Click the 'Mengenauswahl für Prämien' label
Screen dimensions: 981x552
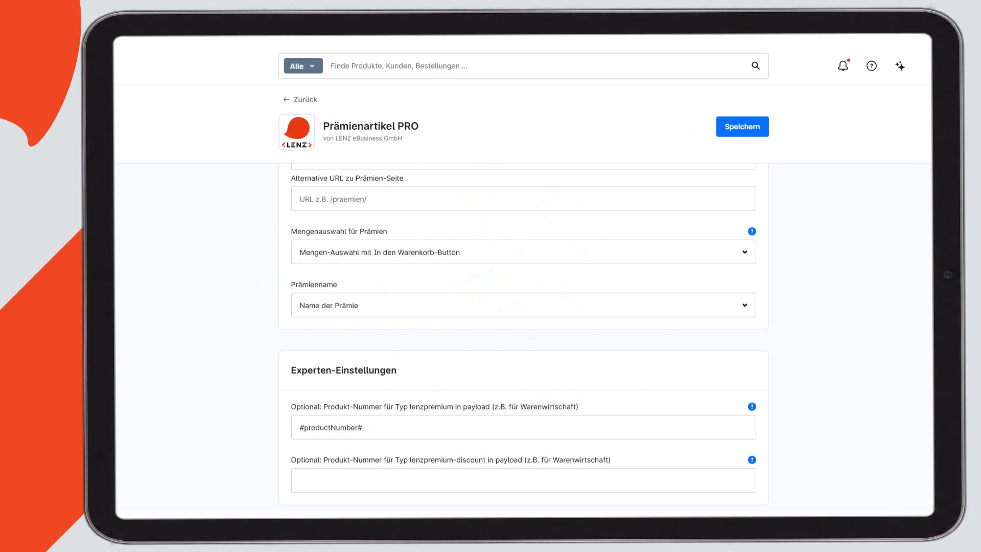(339, 232)
